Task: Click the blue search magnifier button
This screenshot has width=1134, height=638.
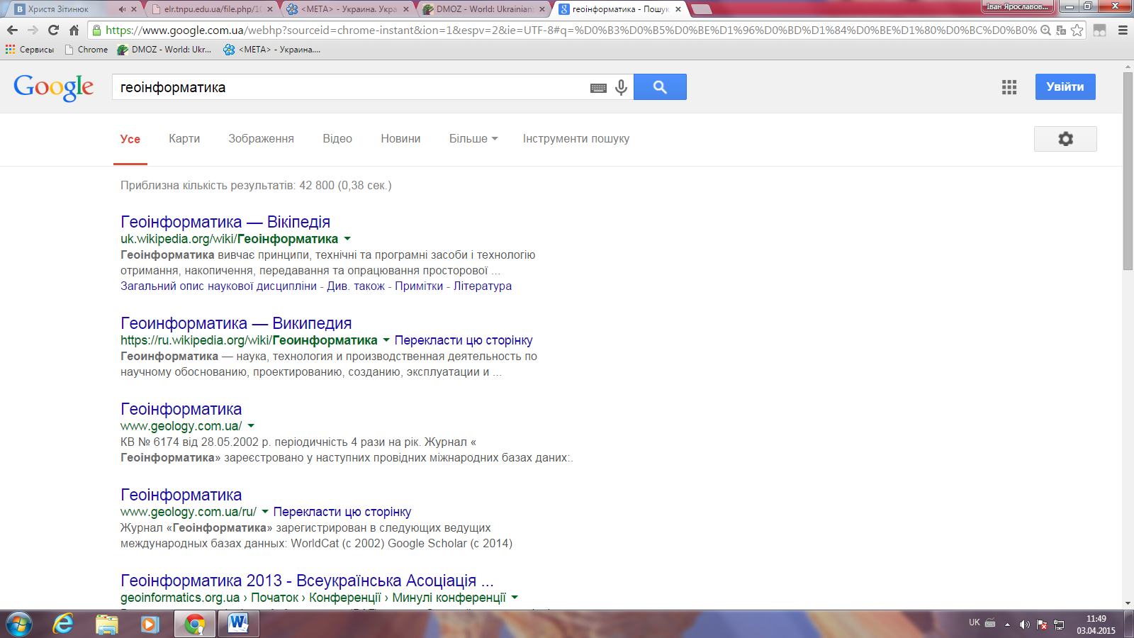Action: click(660, 86)
